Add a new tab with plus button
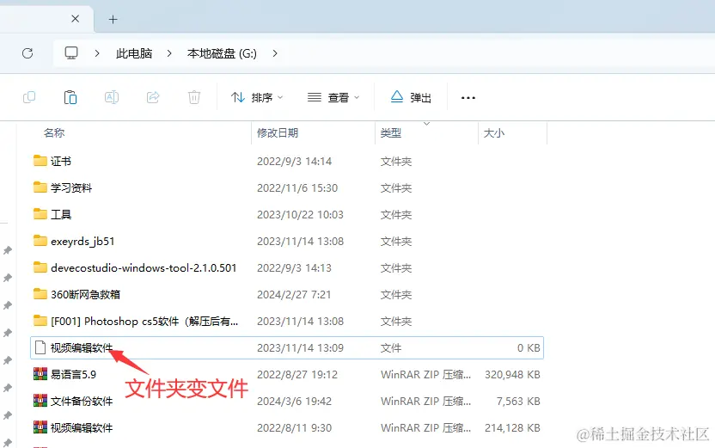Image resolution: width=715 pixels, height=448 pixels. click(113, 19)
